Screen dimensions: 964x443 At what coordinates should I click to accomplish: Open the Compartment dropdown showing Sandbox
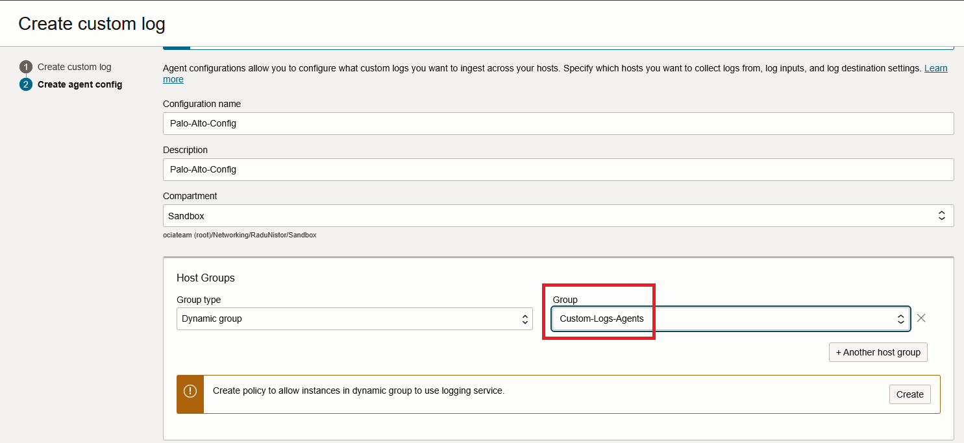tap(558, 215)
